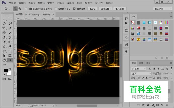Select the Eyedropper tool

[x=10, y=28]
